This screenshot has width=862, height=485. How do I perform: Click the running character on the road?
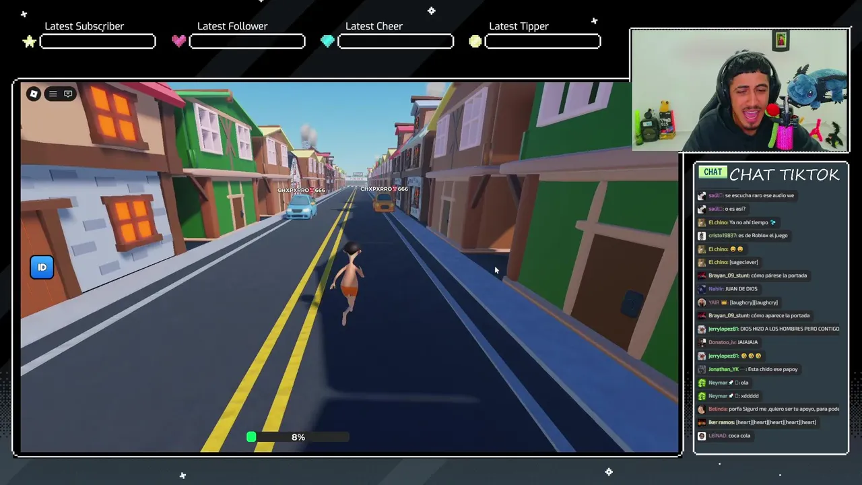tap(349, 283)
